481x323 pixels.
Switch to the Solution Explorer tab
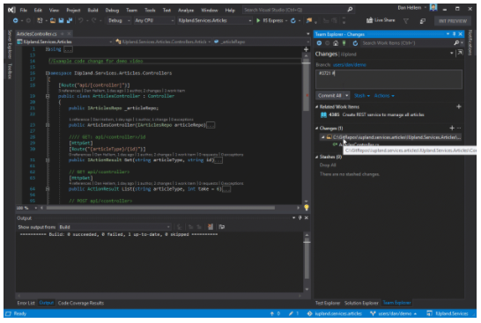pos(361,303)
